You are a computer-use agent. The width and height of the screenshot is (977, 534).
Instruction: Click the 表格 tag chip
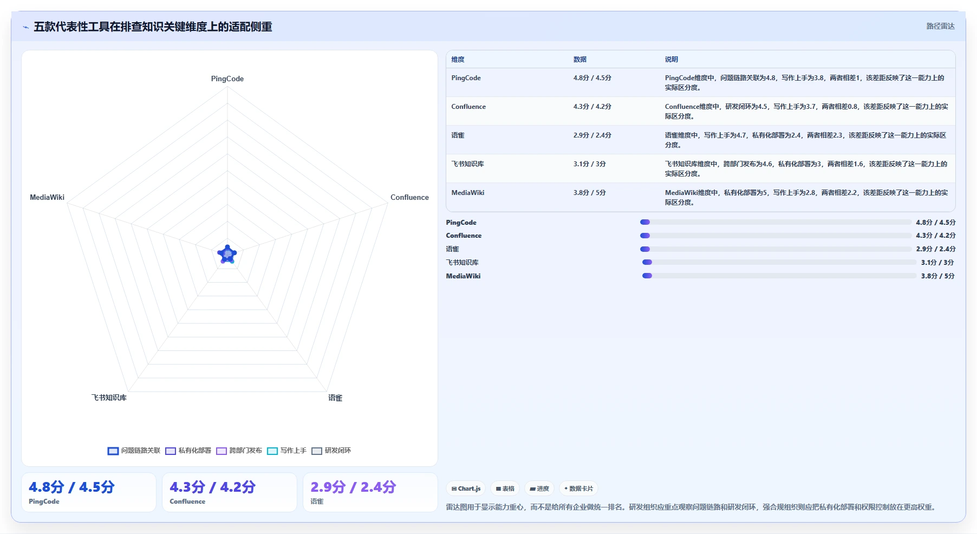505,489
